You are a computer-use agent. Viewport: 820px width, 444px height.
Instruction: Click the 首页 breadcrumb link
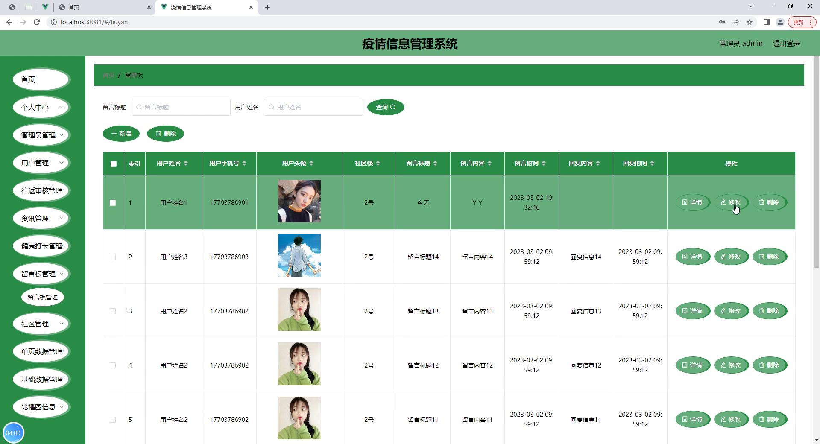coord(108,75)
